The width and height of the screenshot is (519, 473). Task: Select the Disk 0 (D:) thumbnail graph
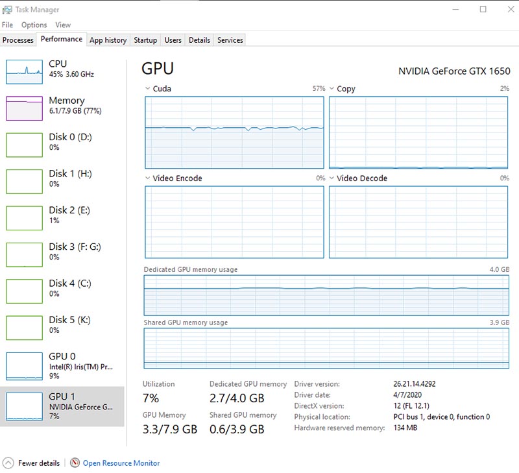24,145
